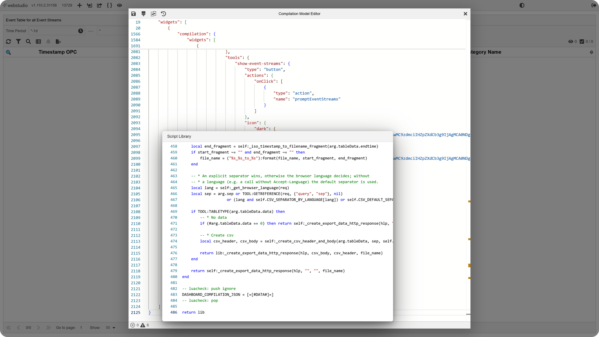Click the "onClick" key on line 2086
The width and height of the screenshot is (599, 337).
[x=265, y=81]
